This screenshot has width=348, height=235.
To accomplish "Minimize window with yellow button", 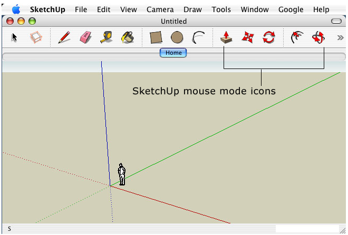I will (21, 21).
